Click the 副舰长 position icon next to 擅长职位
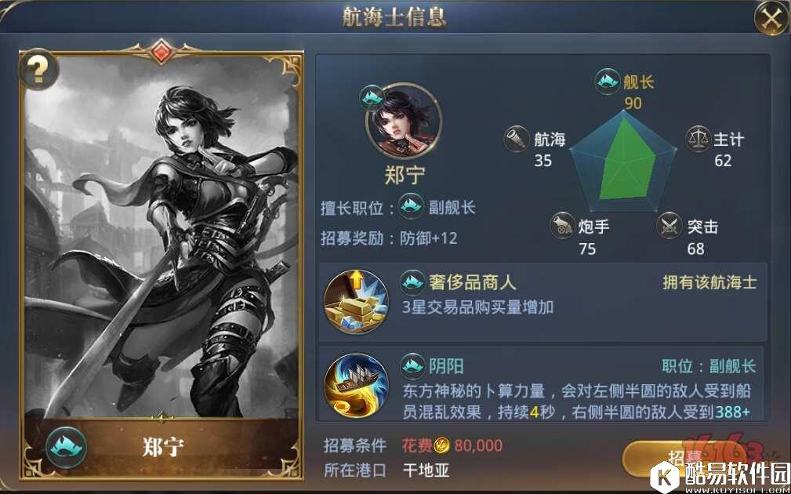Image resolution: width=791 pixels, height=494 pixels. (x=411, y=206)
